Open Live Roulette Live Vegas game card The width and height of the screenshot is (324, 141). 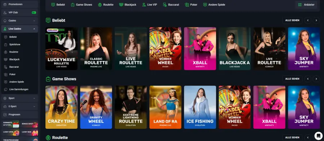click(131, 49)
